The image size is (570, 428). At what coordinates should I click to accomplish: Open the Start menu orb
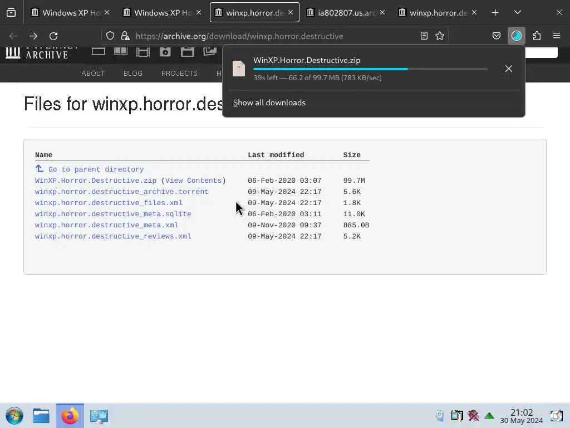(x=14, y=416)
